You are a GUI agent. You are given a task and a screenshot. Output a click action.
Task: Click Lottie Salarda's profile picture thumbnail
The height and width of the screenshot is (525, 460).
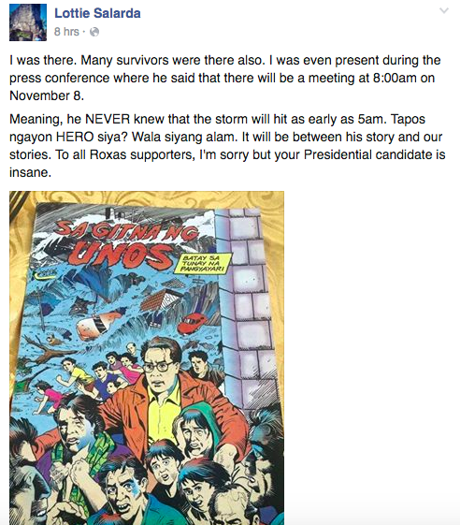tap(28, 22)
